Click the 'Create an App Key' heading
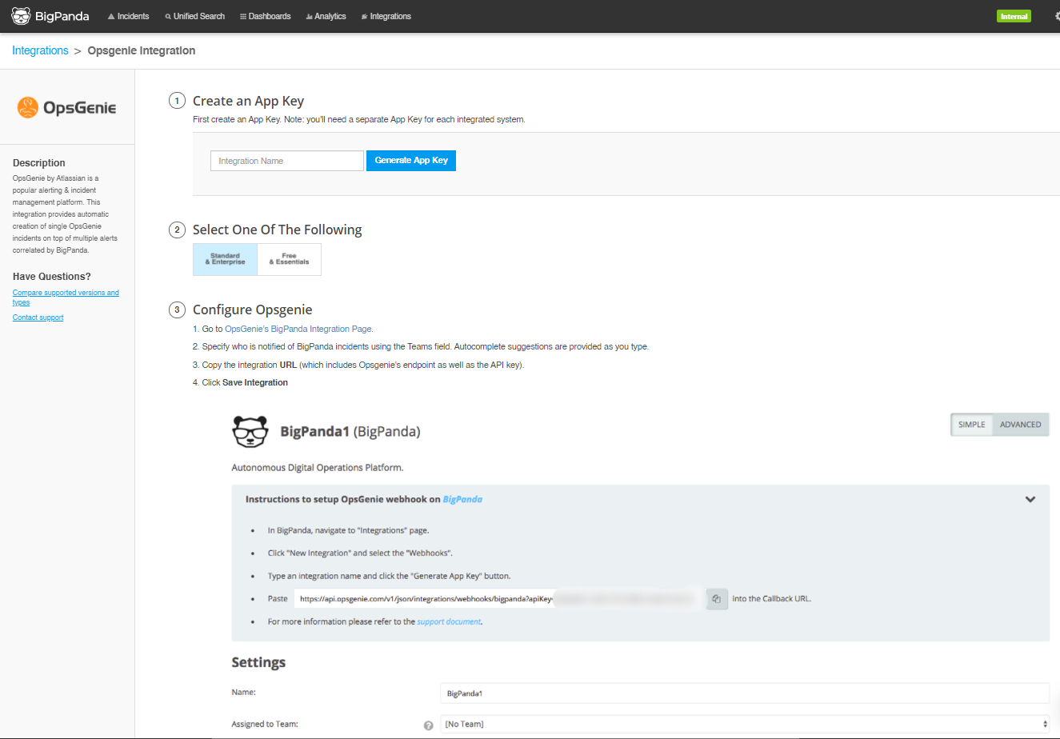This screenshot has height=739, width=1060. [248, 101]
